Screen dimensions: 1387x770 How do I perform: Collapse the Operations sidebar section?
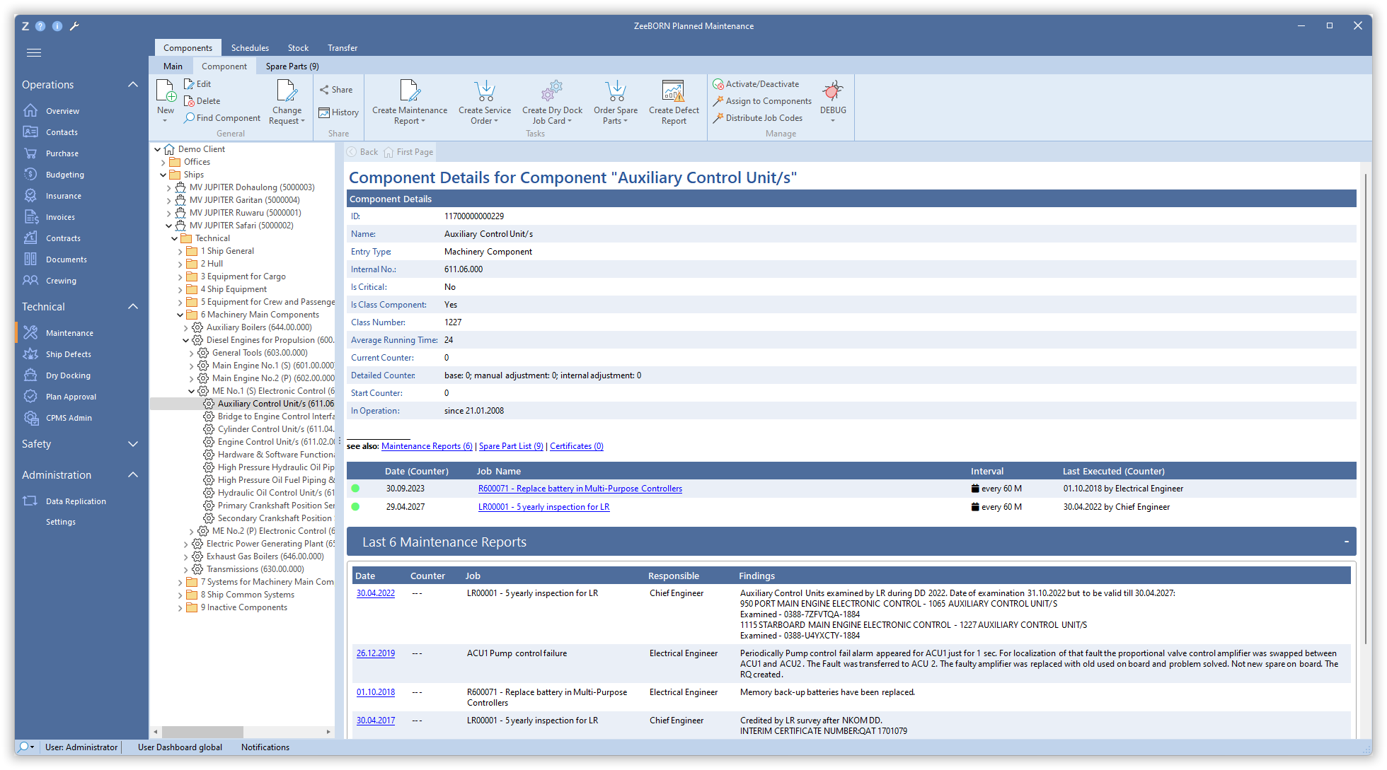coord(132,85)
